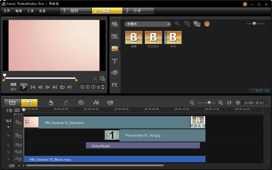Toggle ripple lock on the music track
The height and width of the screenshot is (170, 272).
[x=9, y=159]
